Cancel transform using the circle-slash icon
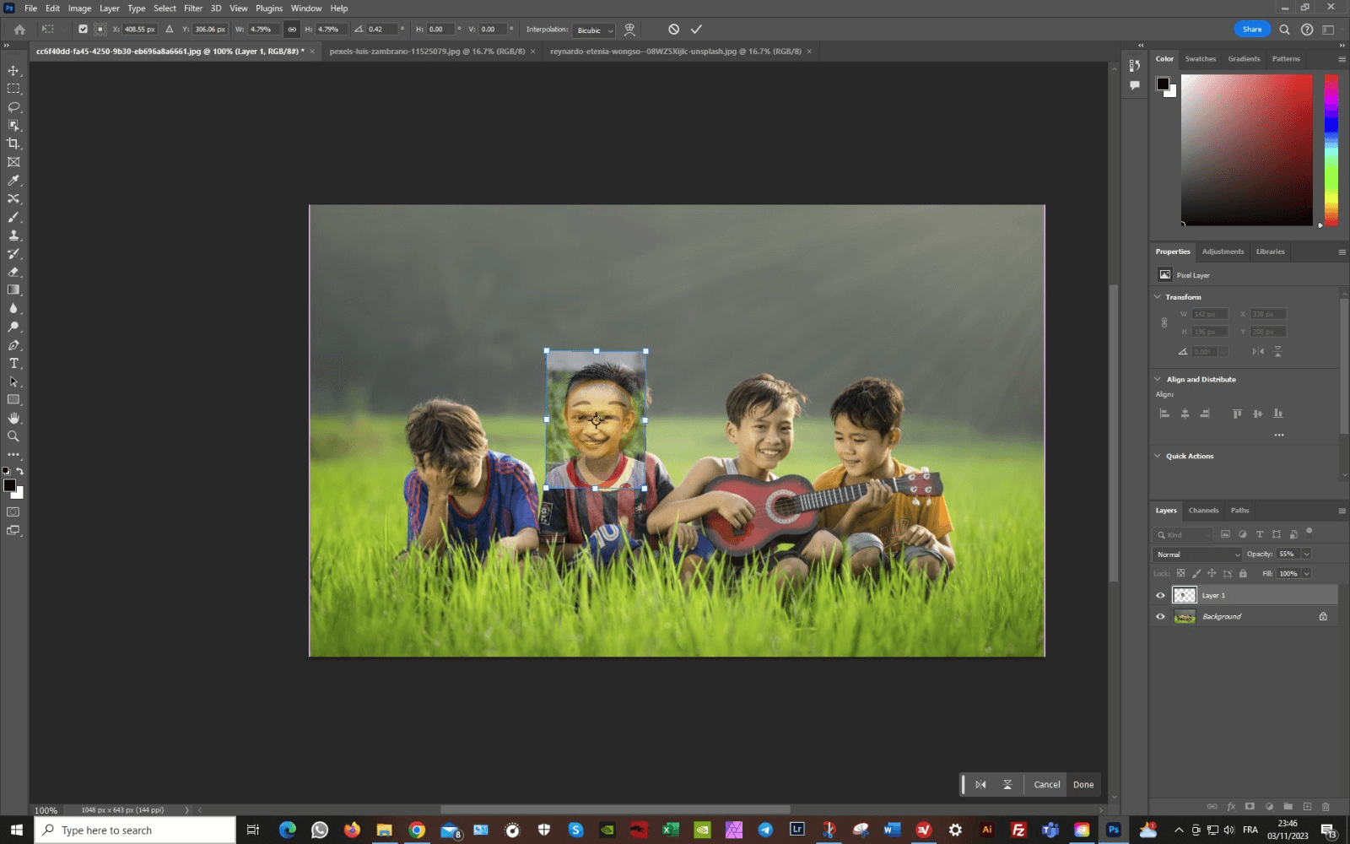The image size is (1350, 844). pos(673,30)
